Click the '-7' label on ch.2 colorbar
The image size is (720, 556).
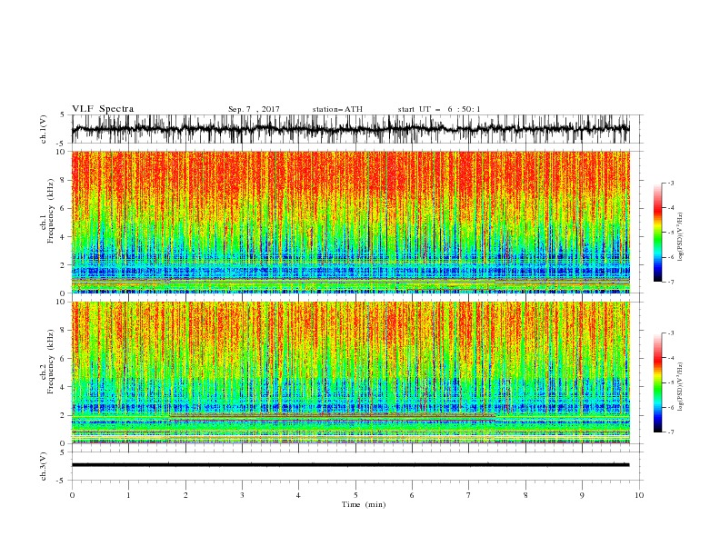pos(670,432)
